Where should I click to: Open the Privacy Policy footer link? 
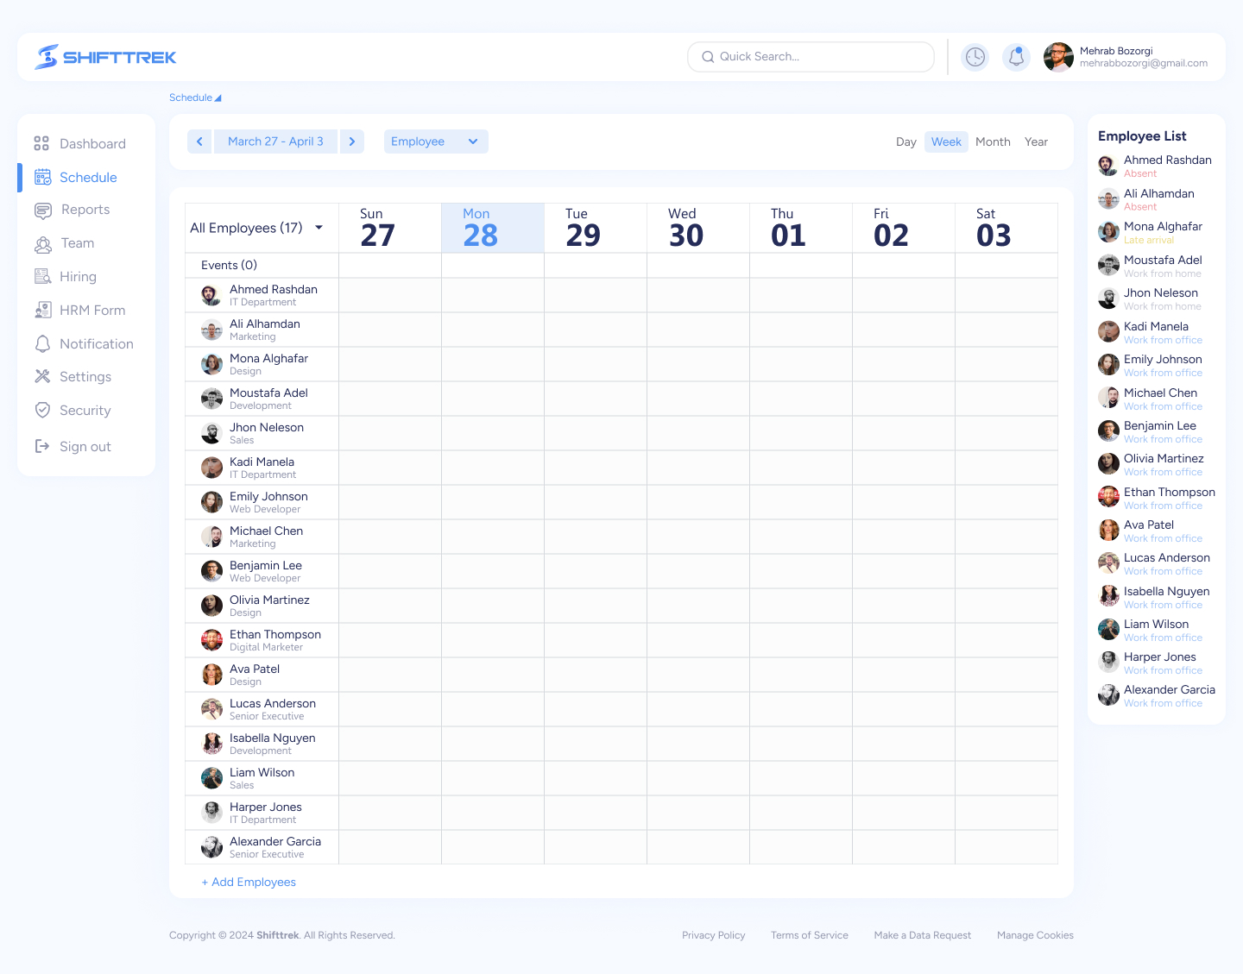point(713,935)
